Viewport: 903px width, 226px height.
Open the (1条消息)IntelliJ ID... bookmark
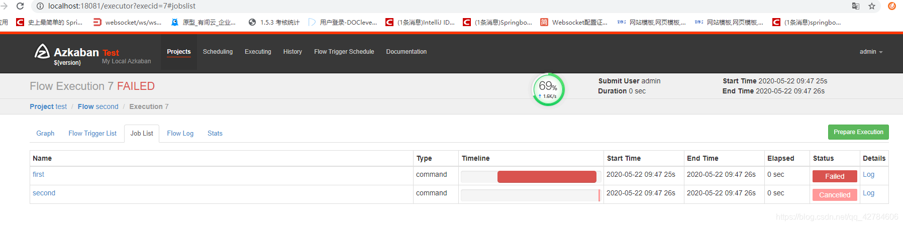420,22
